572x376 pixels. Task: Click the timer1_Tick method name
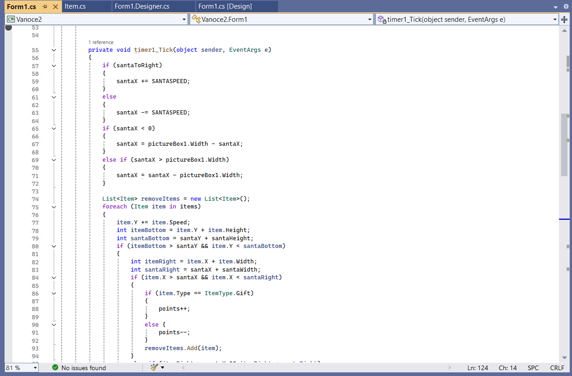153,50
